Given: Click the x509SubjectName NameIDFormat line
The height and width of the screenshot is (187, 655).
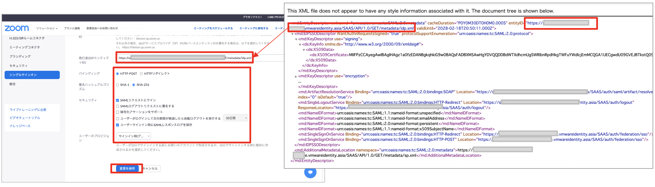Looking at the screenshot, I should coord(396,129).
